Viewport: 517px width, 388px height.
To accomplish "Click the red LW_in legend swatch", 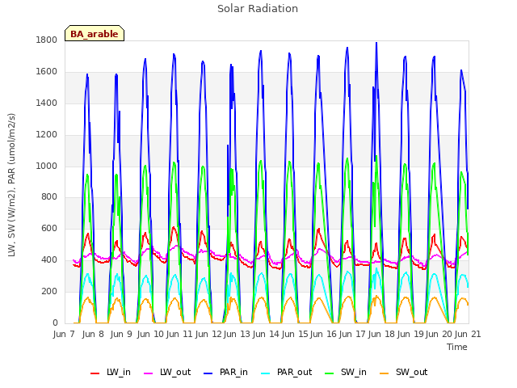I will pyautogui.click(x=95, y=373).
